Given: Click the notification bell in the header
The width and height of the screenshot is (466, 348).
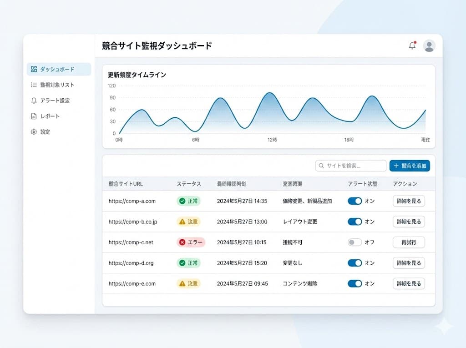Looking at the screenshot, I should point(413,45).
